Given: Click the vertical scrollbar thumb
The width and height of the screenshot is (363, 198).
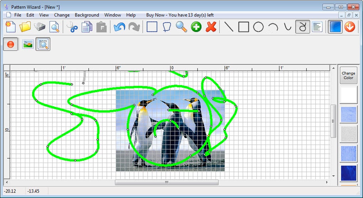Looking at the screenshot, I should click(x=333, y=121).
